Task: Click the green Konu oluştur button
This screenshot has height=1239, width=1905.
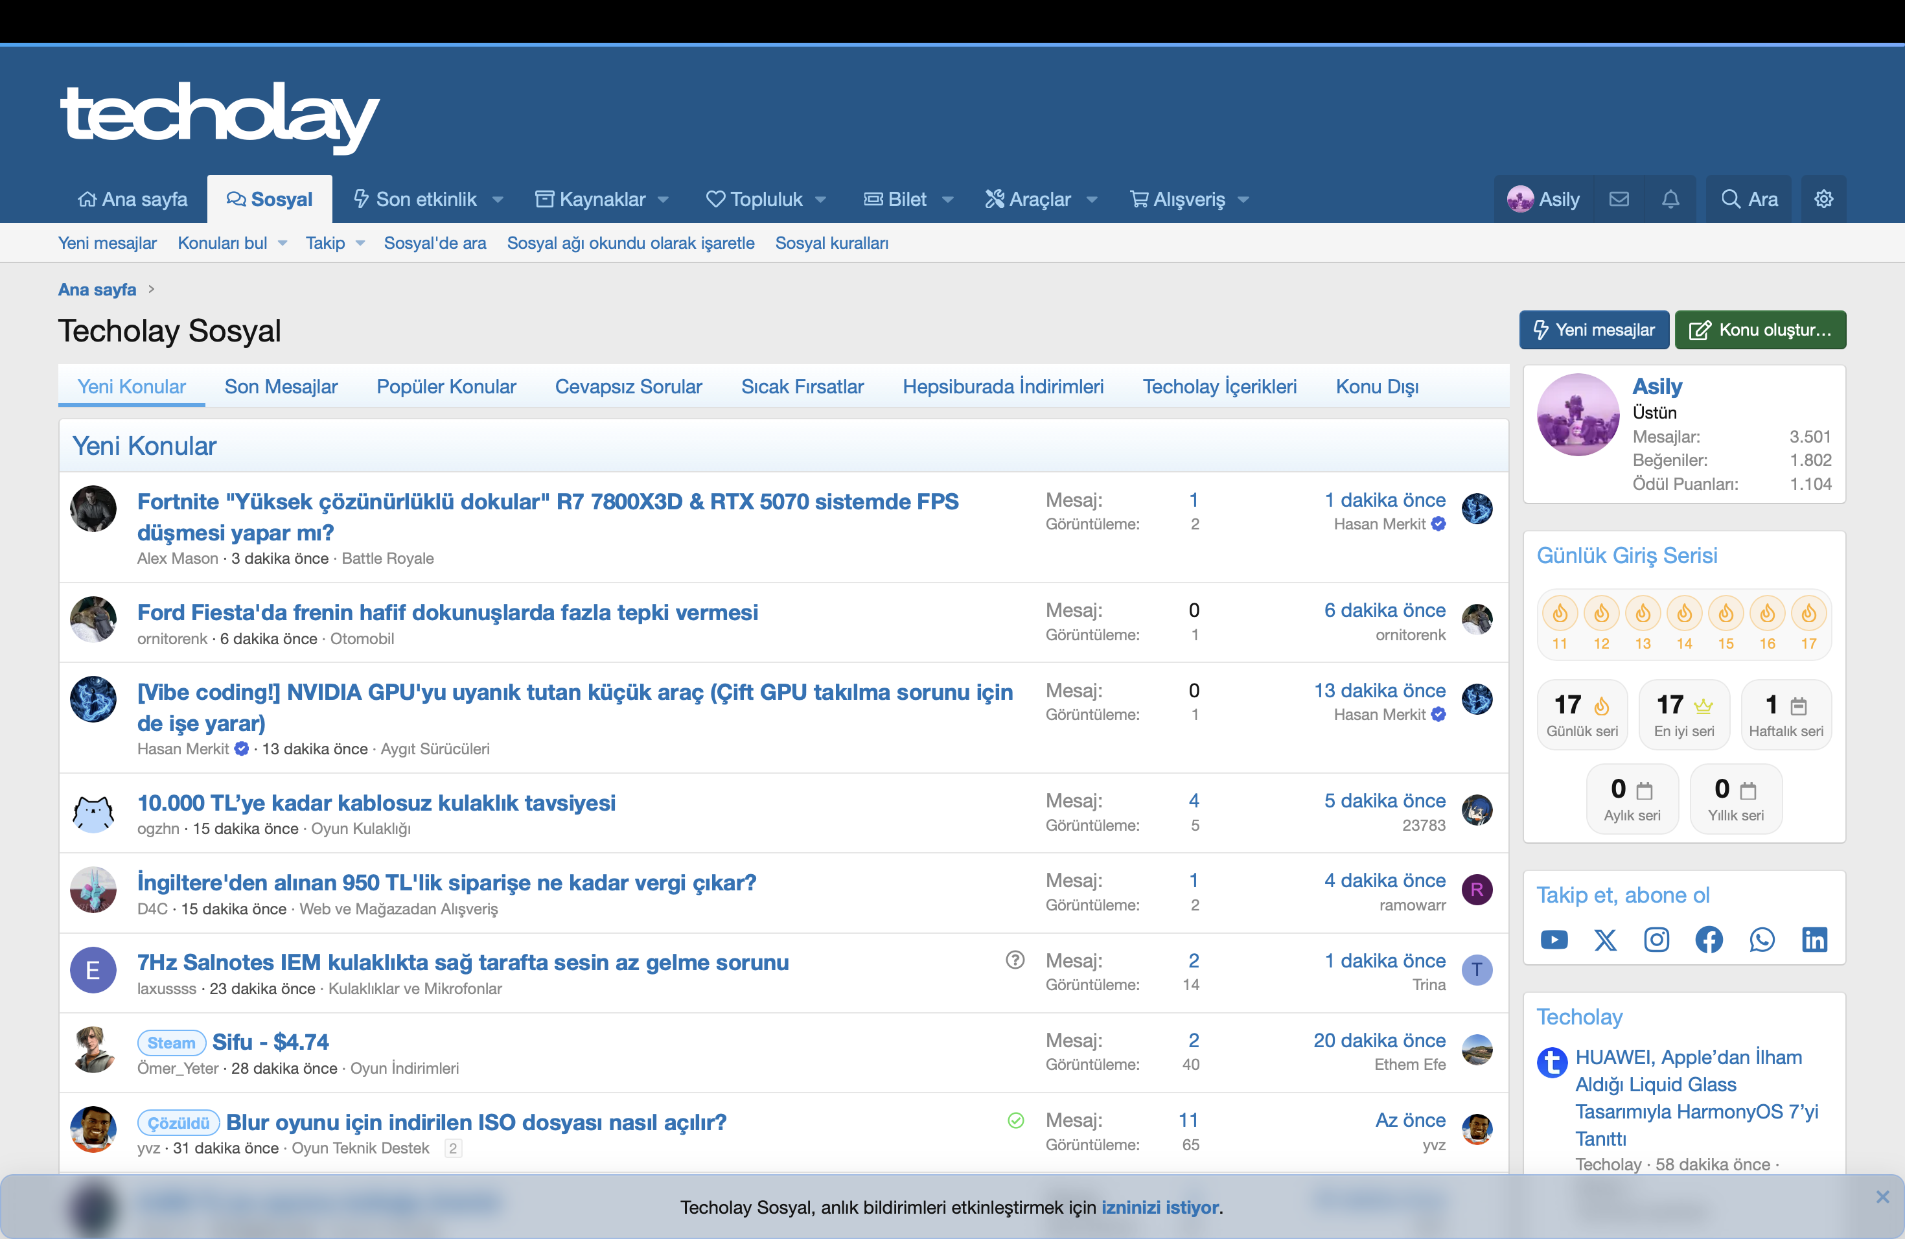Action: [1760, 330]
